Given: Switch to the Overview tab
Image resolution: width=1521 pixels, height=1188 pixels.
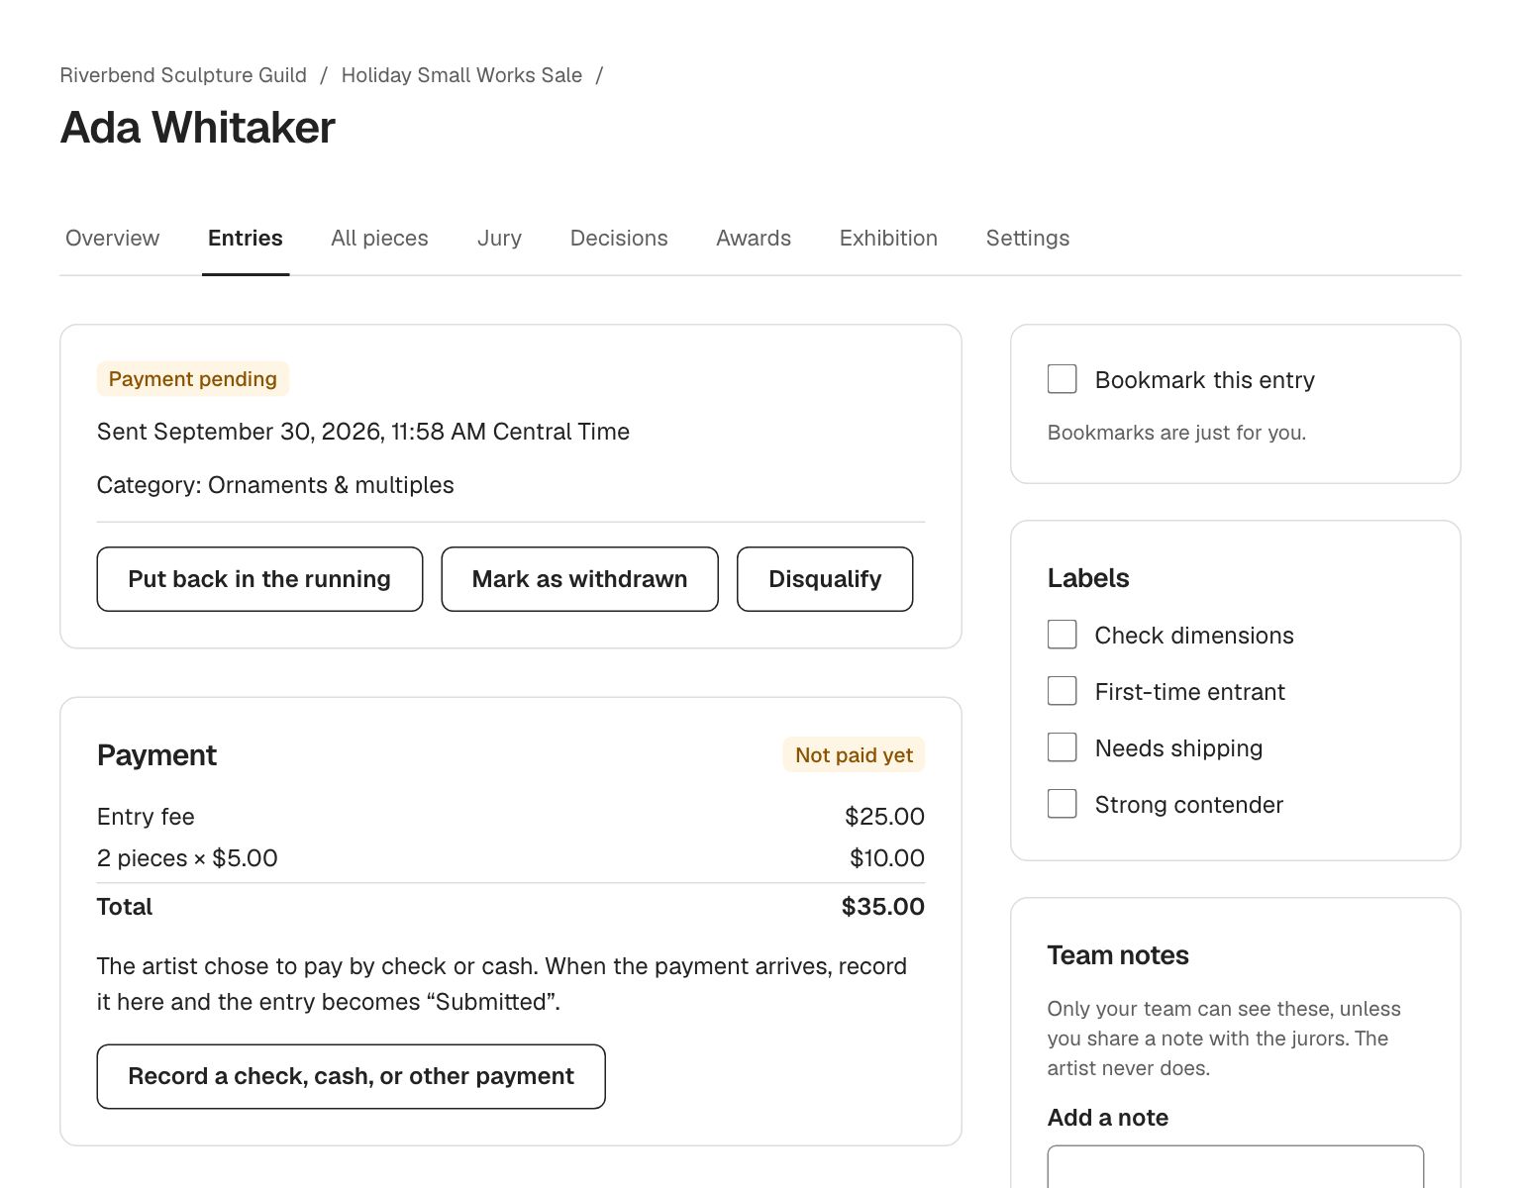Looking at the screenshot, I should click(112, 238).
